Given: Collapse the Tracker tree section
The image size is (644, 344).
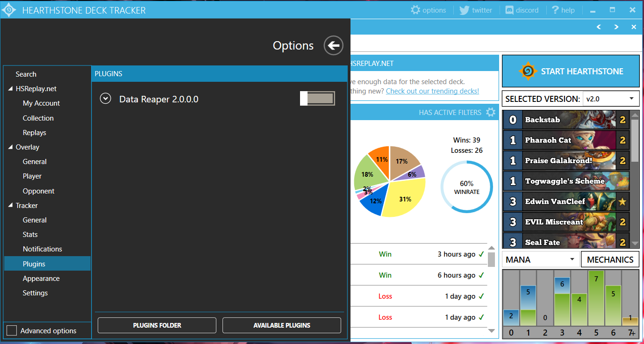Looking at the screenshot, I should click(x=11, y=206).
